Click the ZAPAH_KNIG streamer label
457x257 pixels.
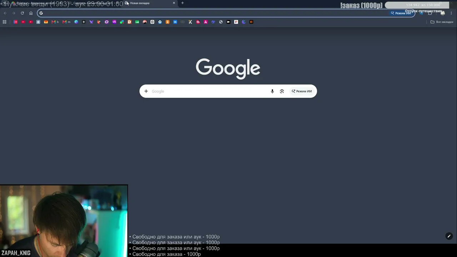coord(16,253)
